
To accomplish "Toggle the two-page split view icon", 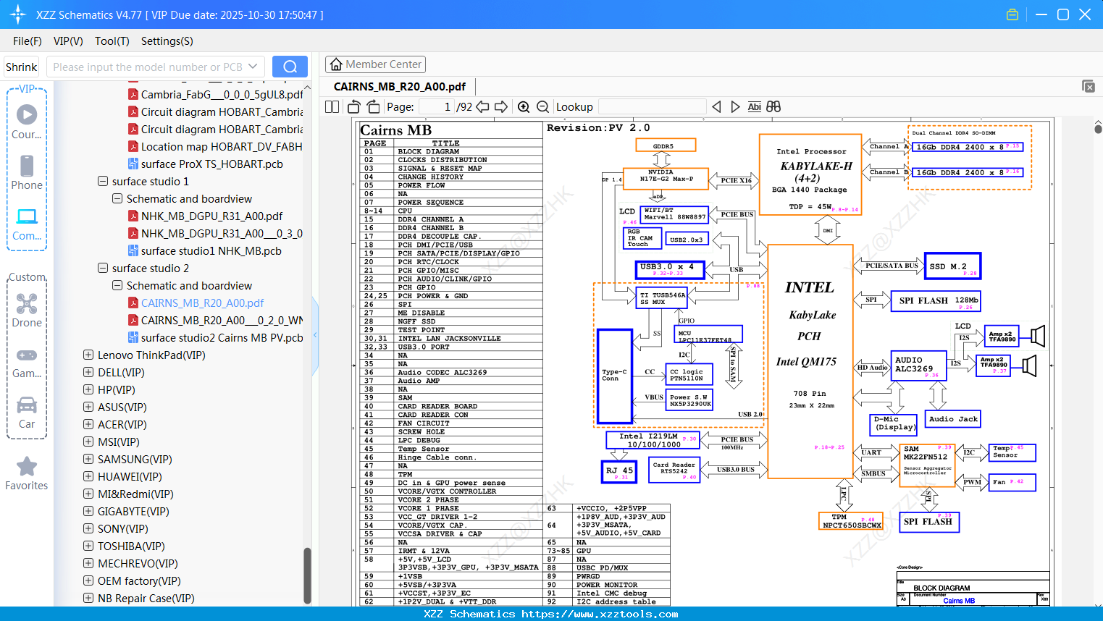I will pos(332,106).
